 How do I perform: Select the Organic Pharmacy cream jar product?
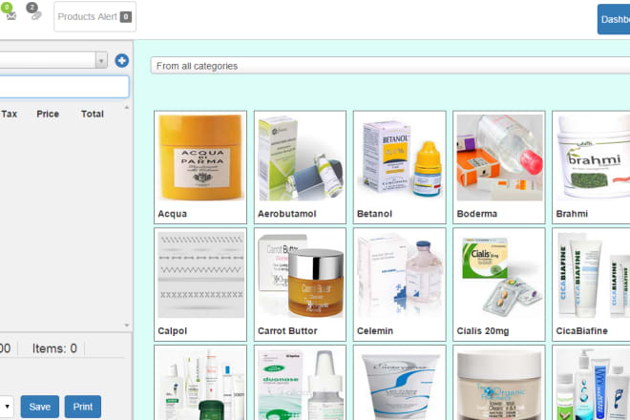[x=499, y=383]
